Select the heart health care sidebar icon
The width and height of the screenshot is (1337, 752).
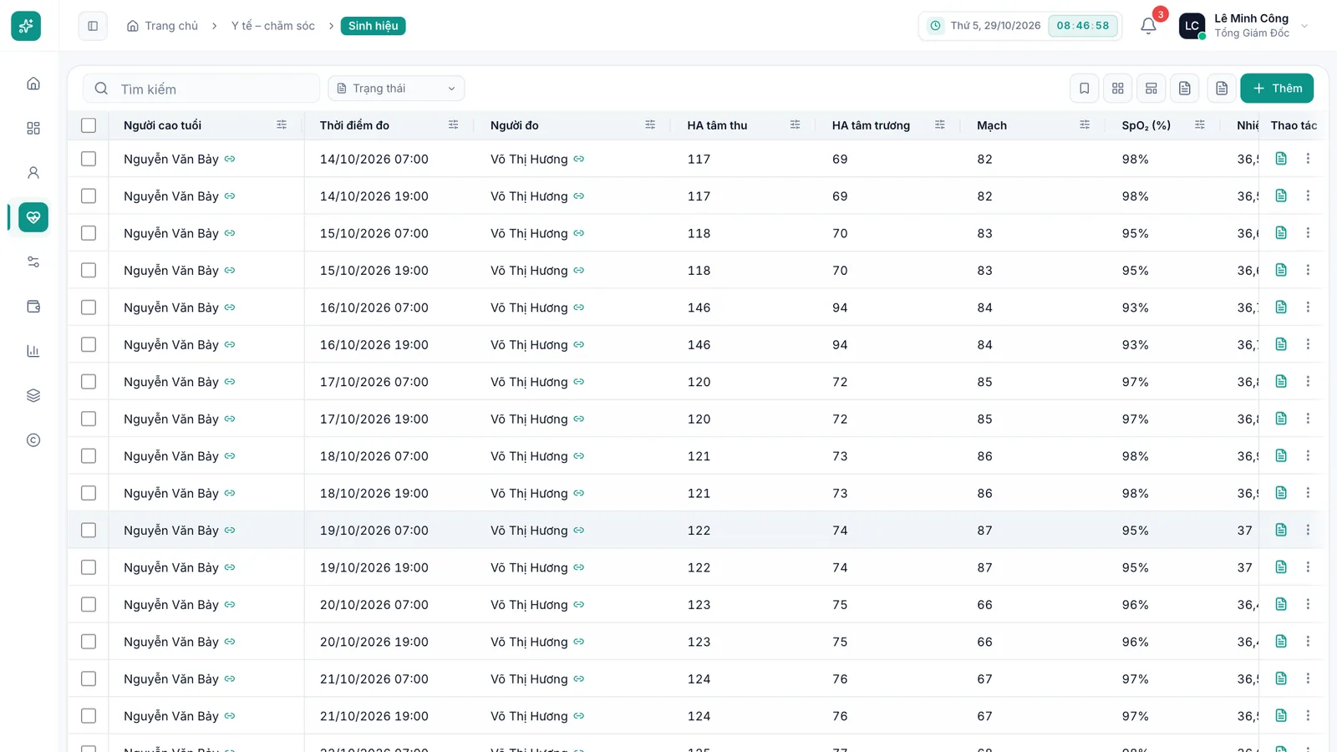click(x=33, y=217)
